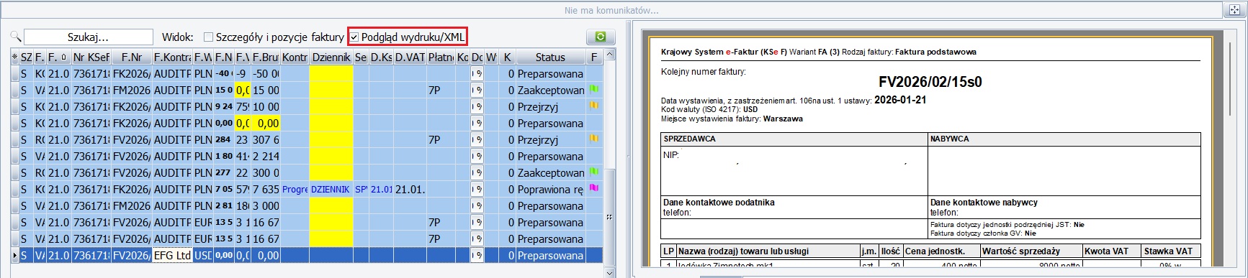Image resolution: width=1248 pixels, height=278 pixels.
Task: Click green flag on 300 0 Zaakceptowana row
Action: tap(594, 172)
